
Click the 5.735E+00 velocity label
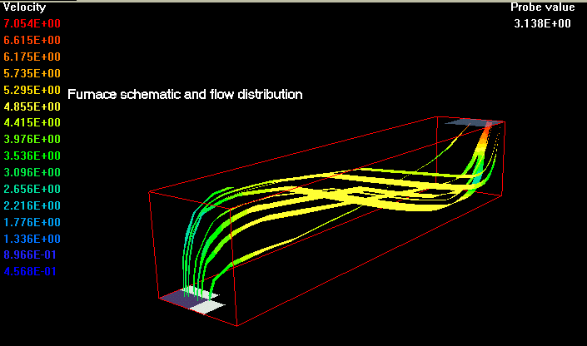tap(32, 74)
